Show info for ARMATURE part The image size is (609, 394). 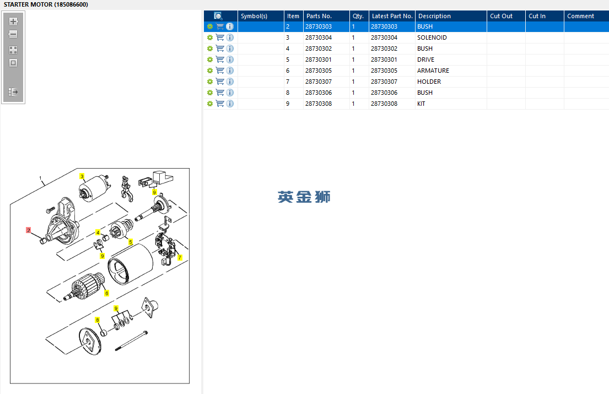[x=230, y=71]
